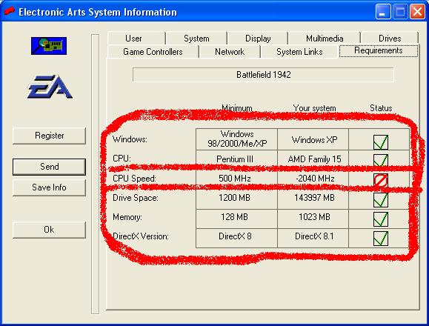Screen dimensions: 429x326
Task: Click the DirectX Version status check icon
Action: pos(381,239)
